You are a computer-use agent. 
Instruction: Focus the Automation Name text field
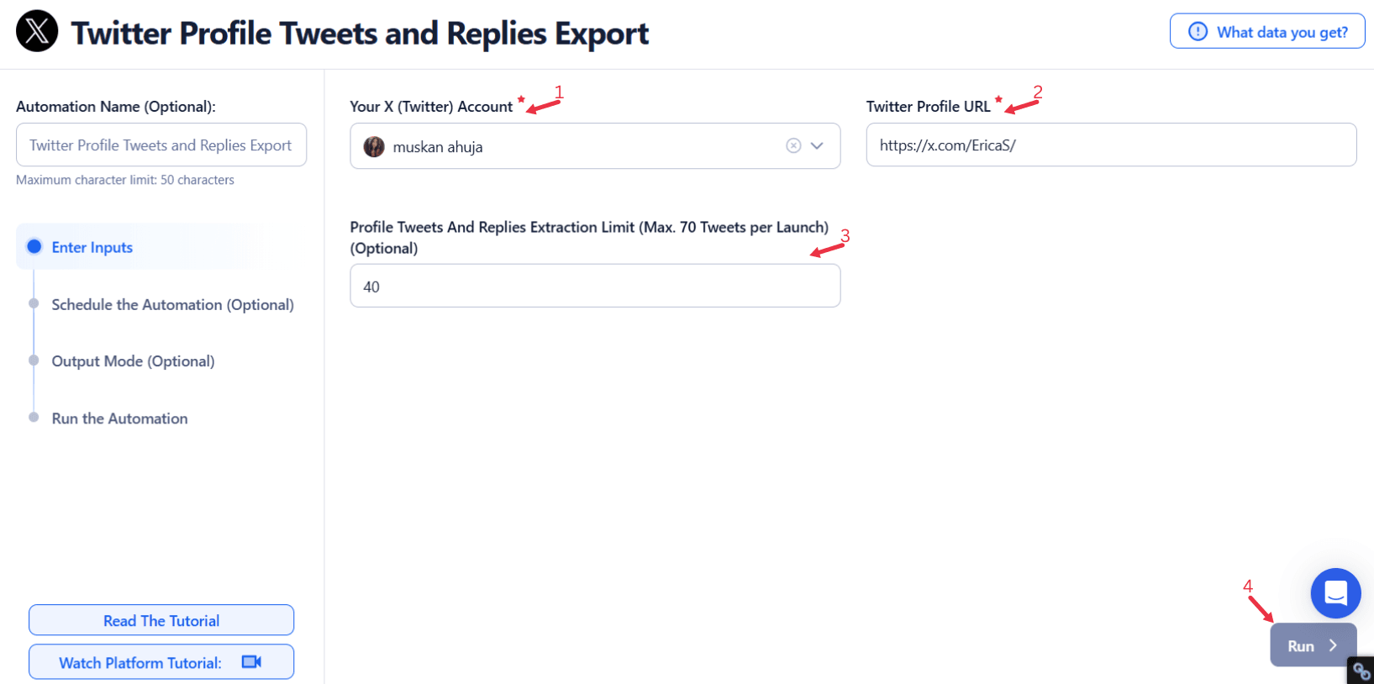click(161, 145)
